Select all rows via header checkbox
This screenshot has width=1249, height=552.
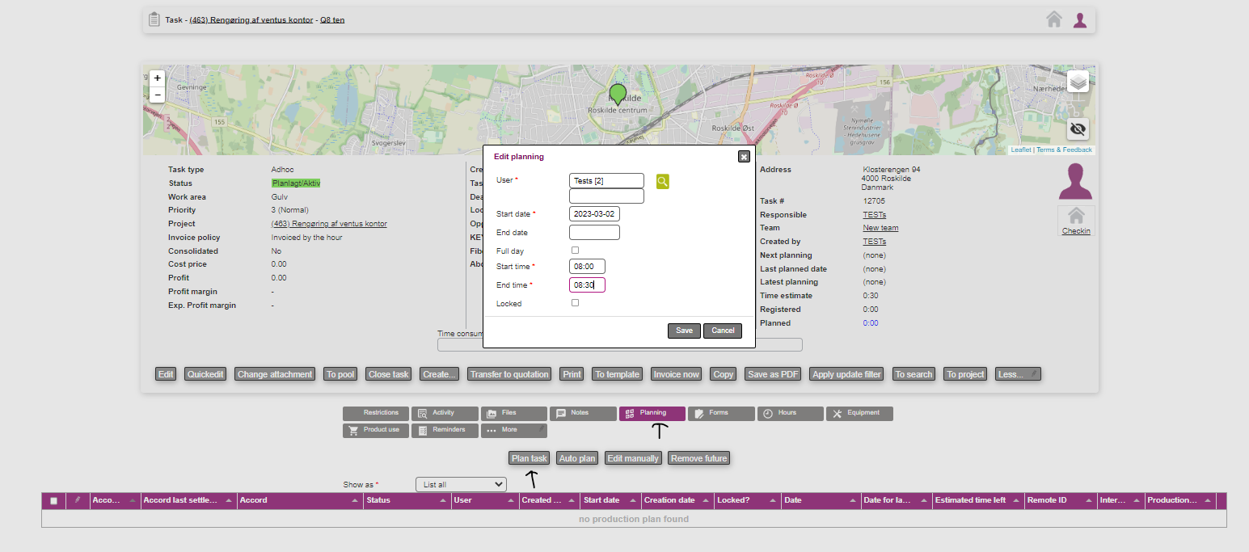point(54,501)
